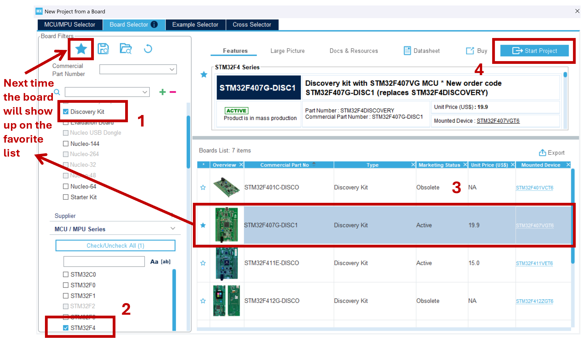Select the STM32F401C-DISCO board thumbnail
The width and height of the screenshot is (586, 343).
(x=226, y=187)
